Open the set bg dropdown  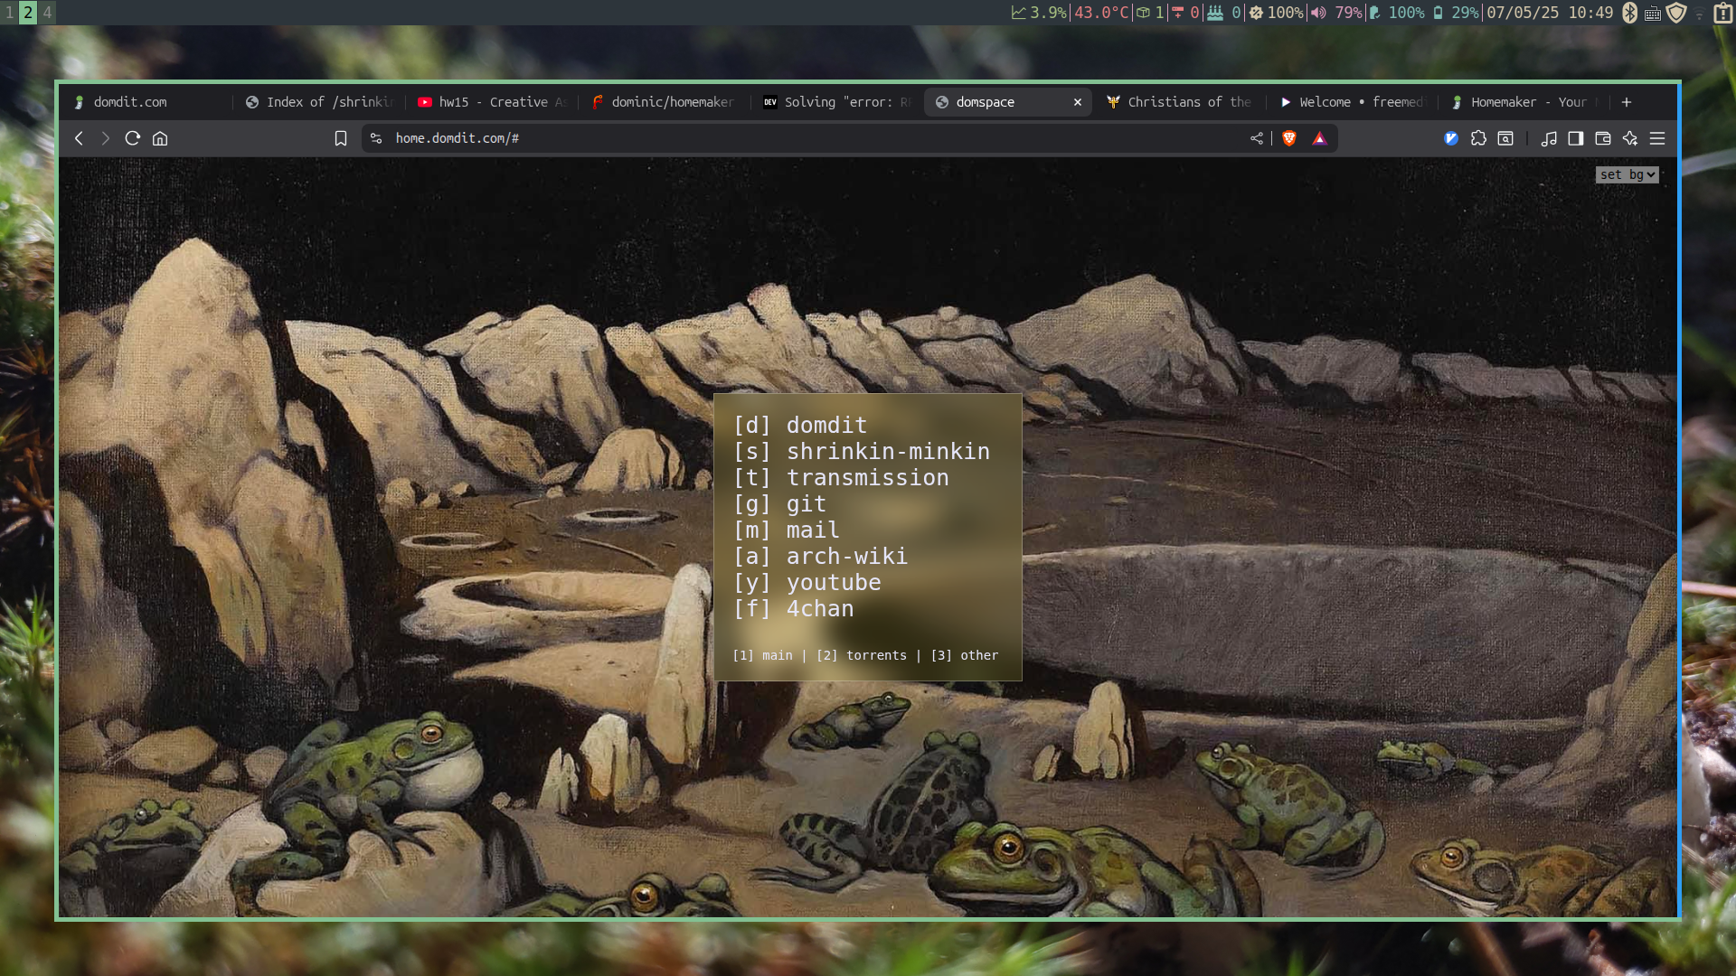[1627, 174]
